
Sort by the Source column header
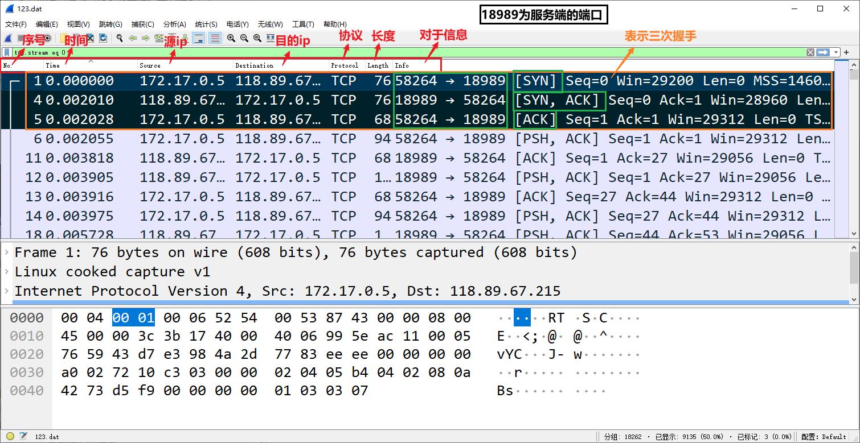coord(186,65)
